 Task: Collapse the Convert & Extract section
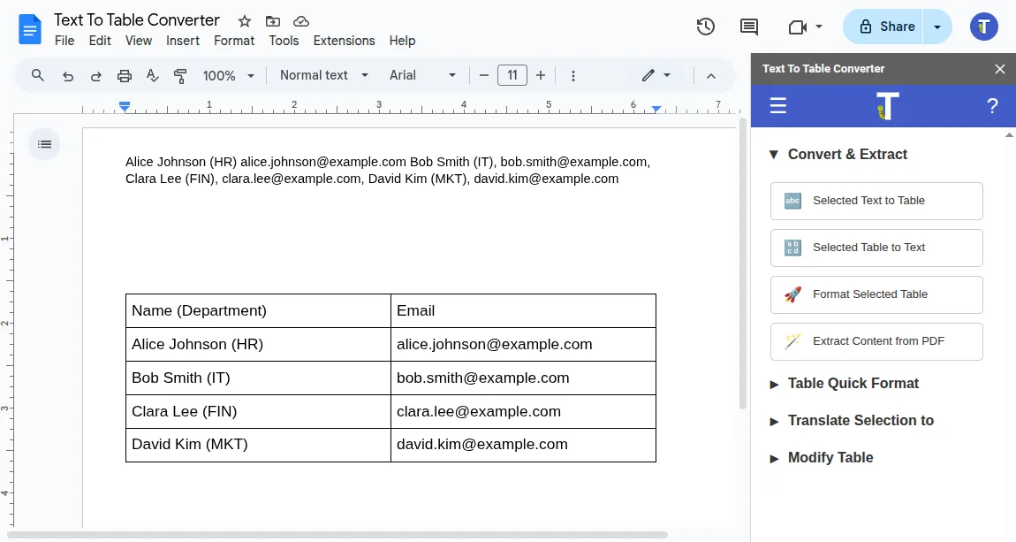pos(774,155)
